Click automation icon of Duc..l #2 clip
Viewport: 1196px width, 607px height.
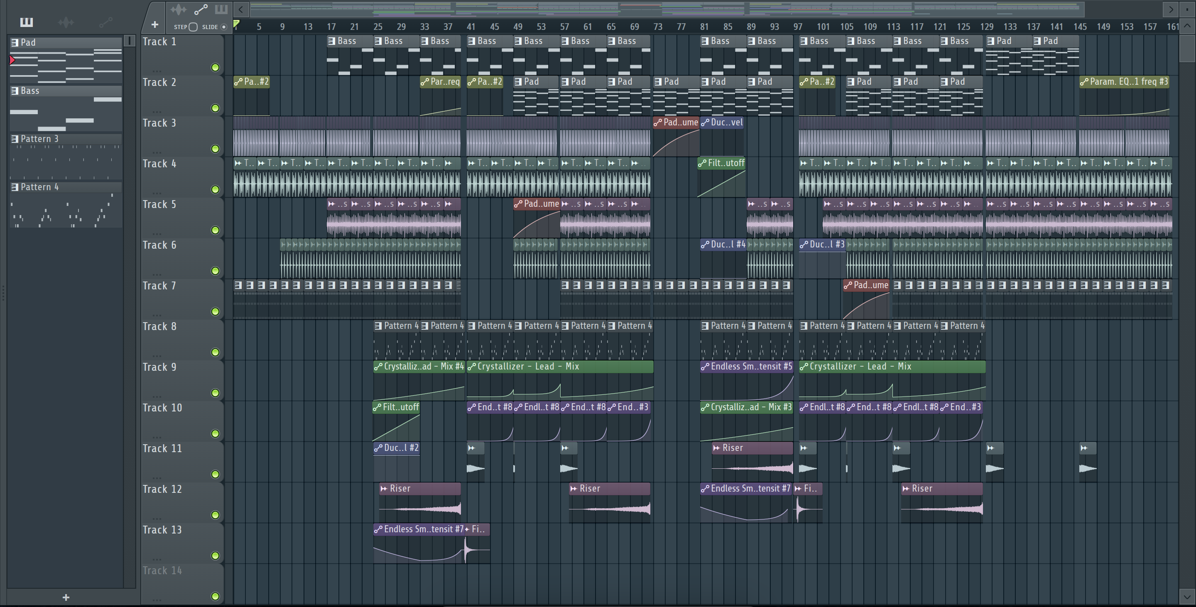click(378, 448)
